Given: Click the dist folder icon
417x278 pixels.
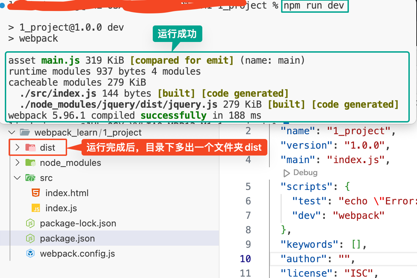Looking at the screenshot, I should coord(31,148).
